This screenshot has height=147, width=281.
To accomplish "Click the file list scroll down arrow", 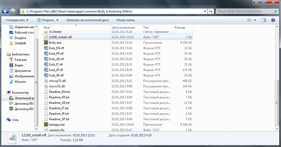I will (277, 129).
